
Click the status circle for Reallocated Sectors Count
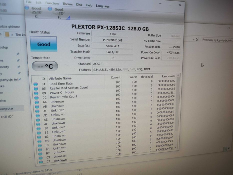36,89
